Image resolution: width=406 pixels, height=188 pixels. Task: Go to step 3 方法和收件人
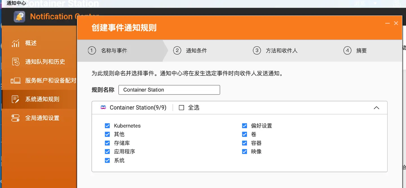[x=275, y=51]
